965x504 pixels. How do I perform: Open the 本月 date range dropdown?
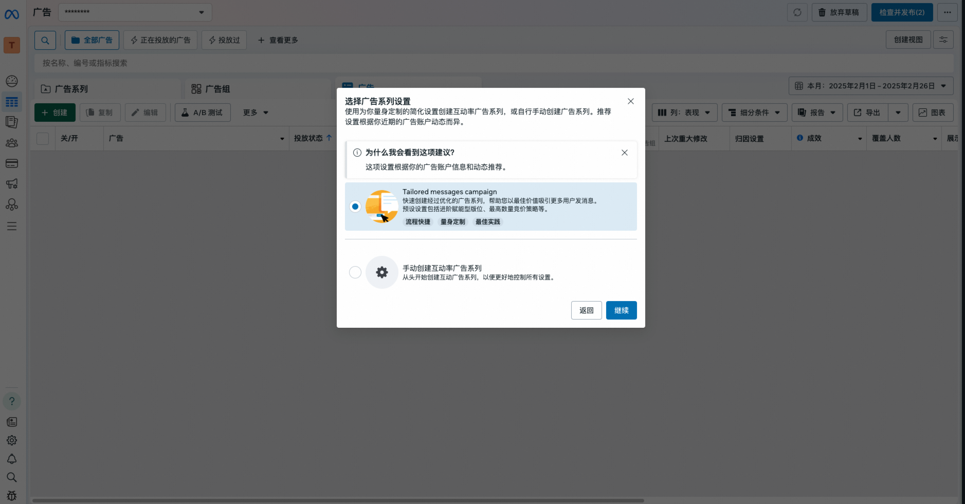click(871, 86)
